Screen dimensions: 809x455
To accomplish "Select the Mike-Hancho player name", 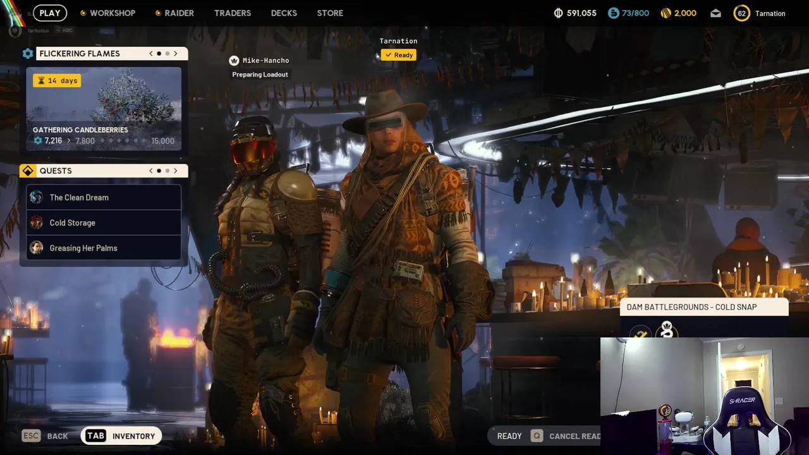I will (265, 61).
